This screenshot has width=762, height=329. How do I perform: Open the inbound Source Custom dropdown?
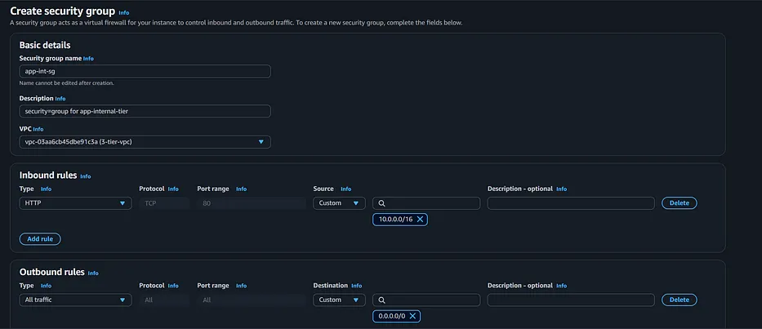[339, 203]
